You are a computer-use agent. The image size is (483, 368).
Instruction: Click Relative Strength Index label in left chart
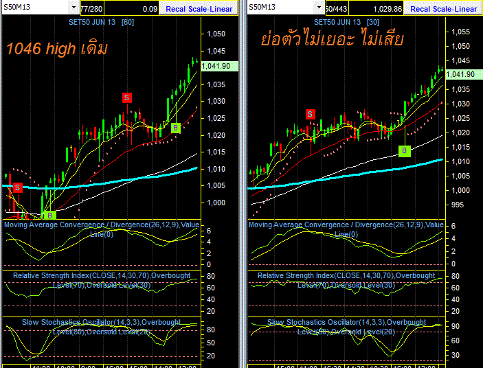[x=102, y=280]
